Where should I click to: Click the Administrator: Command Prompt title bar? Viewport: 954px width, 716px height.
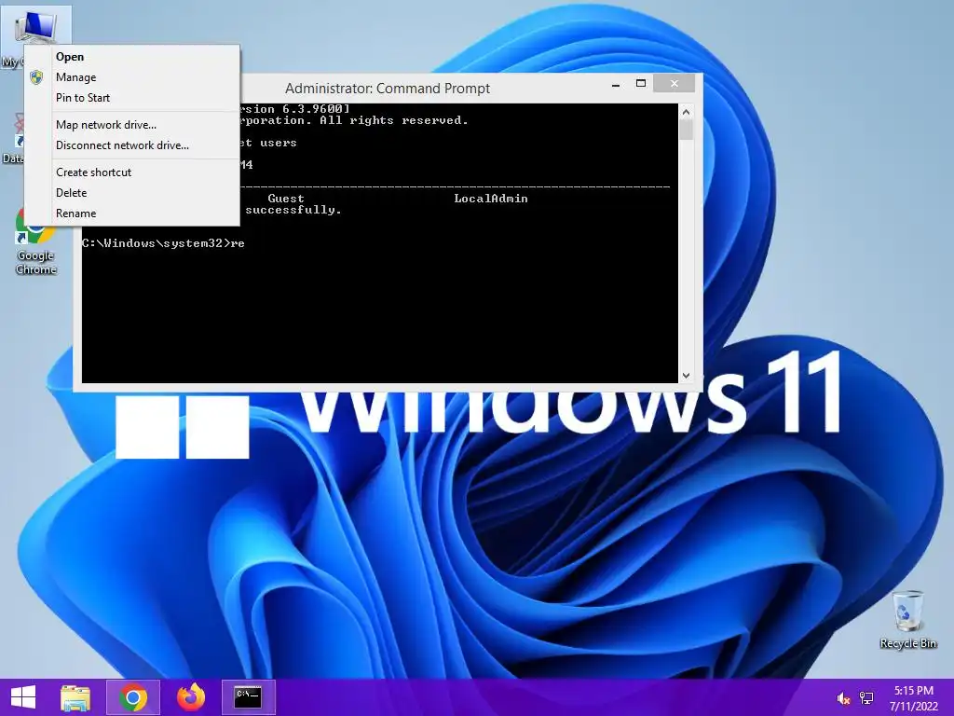pos(387,89)
